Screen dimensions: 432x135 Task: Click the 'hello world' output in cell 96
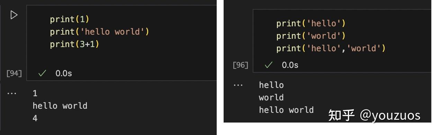[286, 110]
